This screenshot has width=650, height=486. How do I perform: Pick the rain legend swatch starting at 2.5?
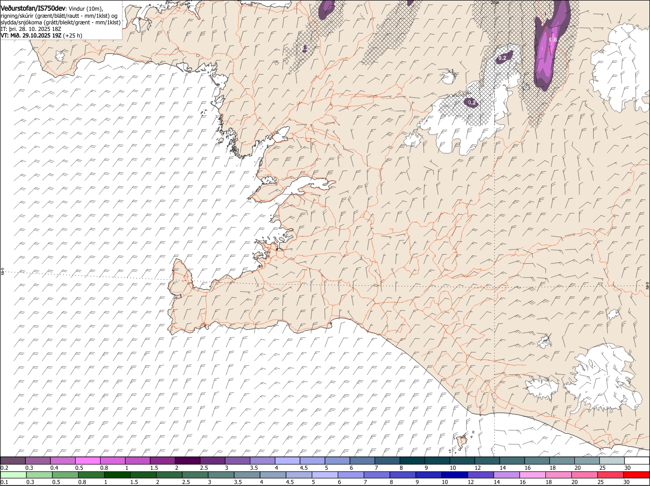[x=194, y=475]
